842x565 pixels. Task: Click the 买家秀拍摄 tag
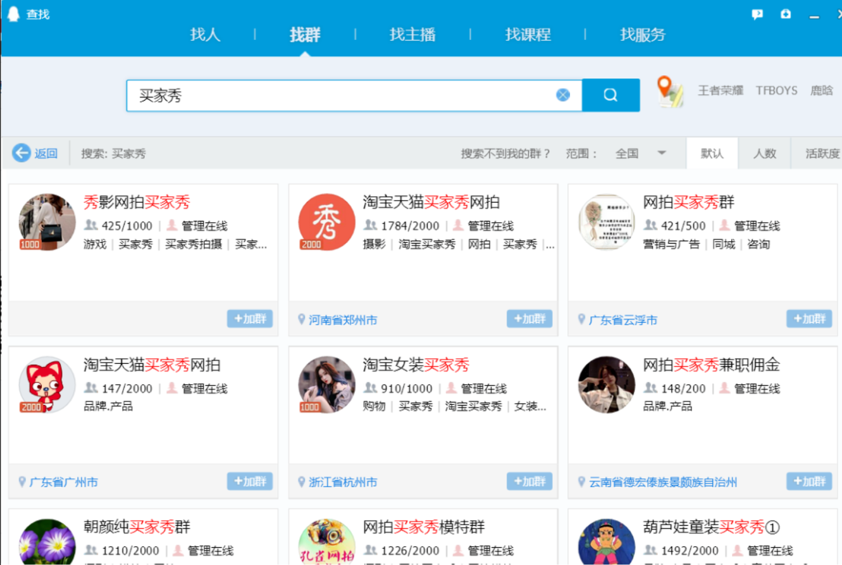click(194, 244)
